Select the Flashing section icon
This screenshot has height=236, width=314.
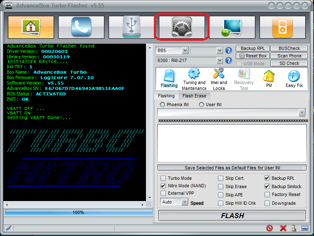coord(169,79)
